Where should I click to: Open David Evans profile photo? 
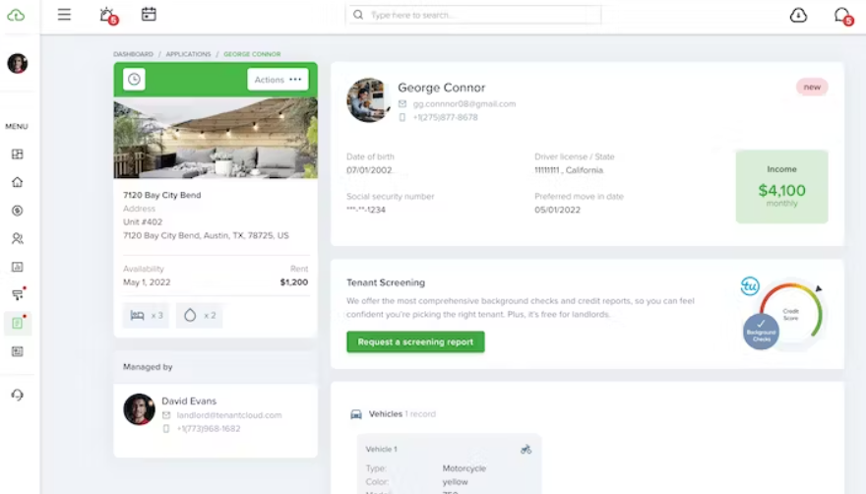[139, 409]
